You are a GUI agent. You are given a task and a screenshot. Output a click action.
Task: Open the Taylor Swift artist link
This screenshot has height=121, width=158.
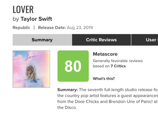pos(36,19)
